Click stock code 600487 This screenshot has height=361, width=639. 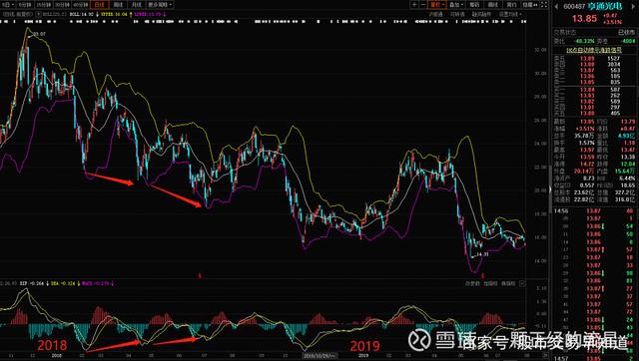pyautogui.click(x=574, y=7)
